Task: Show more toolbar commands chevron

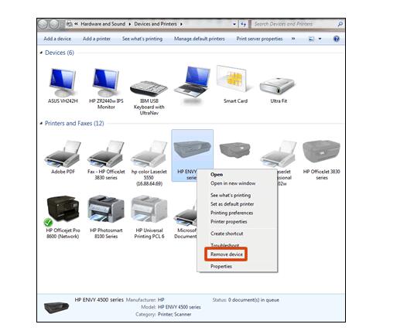Action: click(293, 39)
